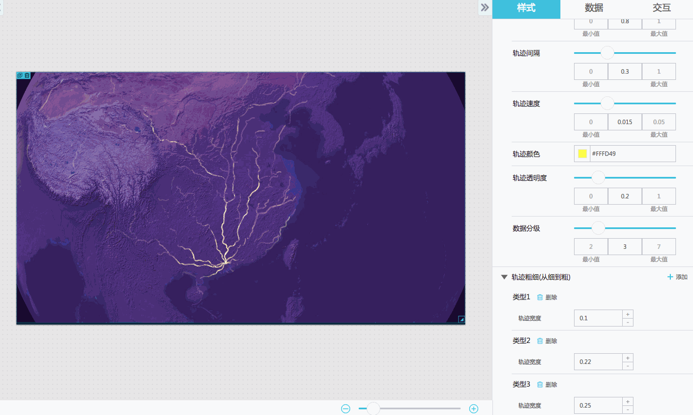Screen dimensions: 693x415
Task: Click 类型2 轨迹宽度 field showing 0.22
Action: point(598,362)
